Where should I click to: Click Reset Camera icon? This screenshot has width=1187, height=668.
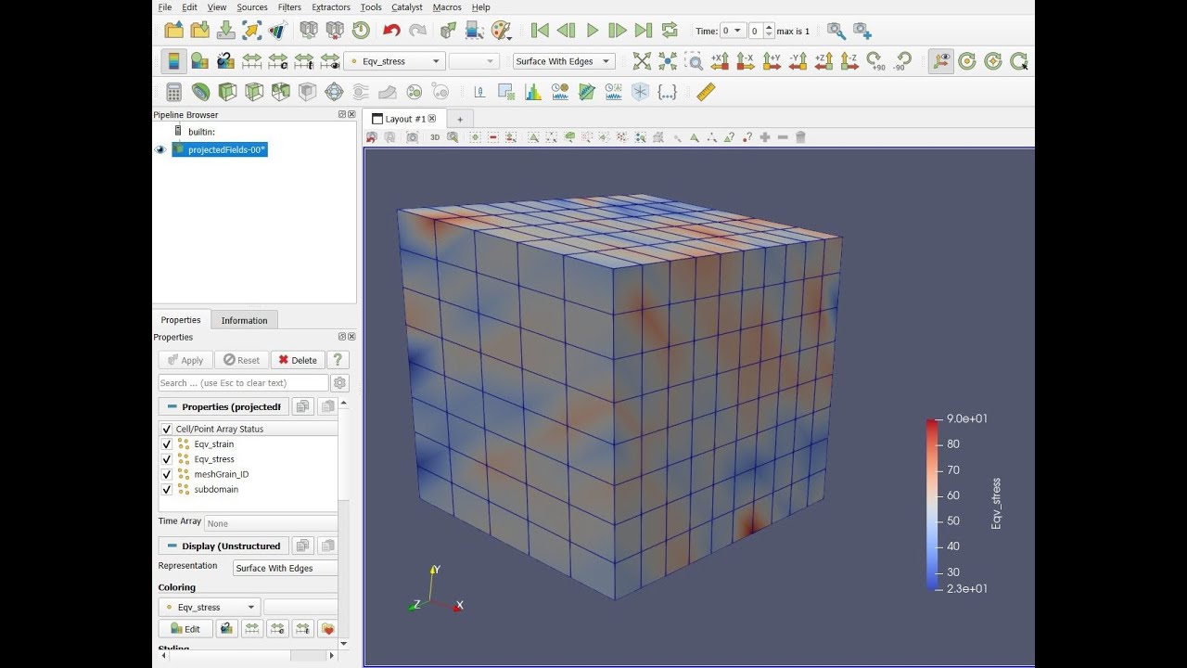[x=642, y=61]
